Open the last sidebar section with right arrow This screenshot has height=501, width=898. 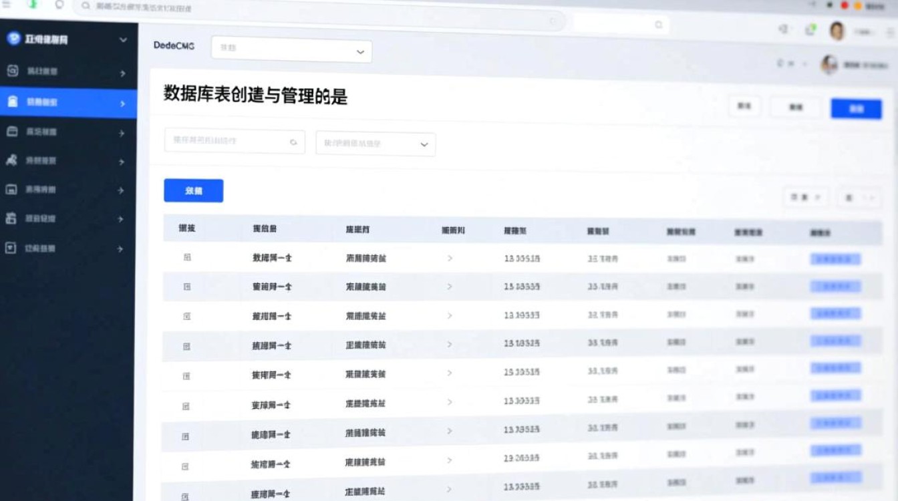(120, 248)
